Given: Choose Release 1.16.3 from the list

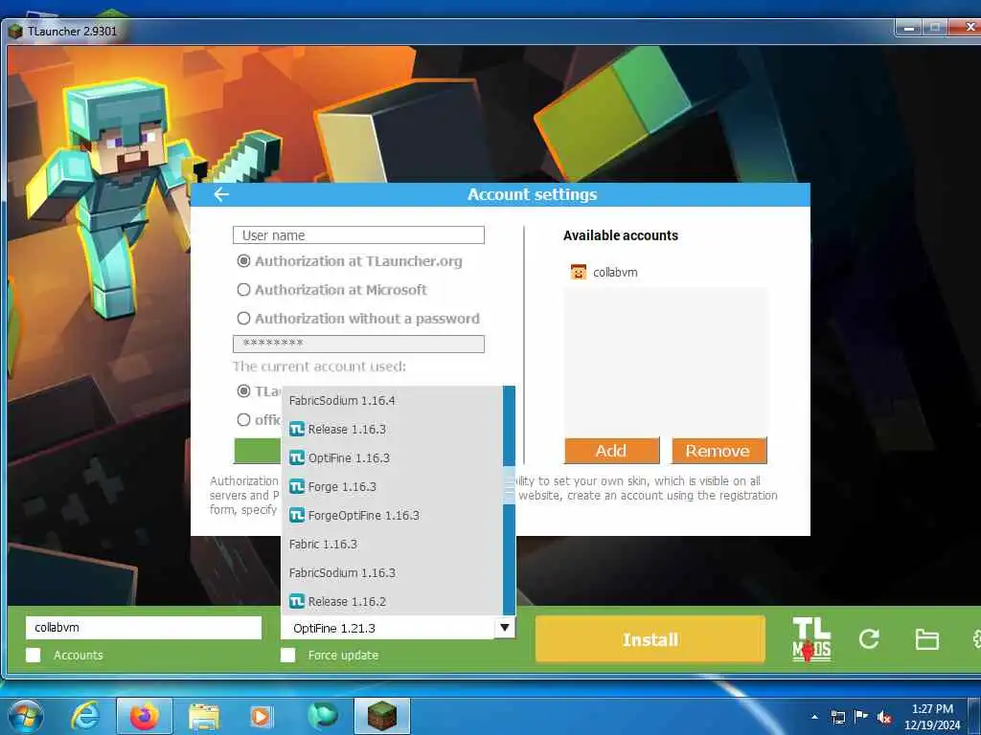Looking at the screenshot, I should (x=392, y=430).
